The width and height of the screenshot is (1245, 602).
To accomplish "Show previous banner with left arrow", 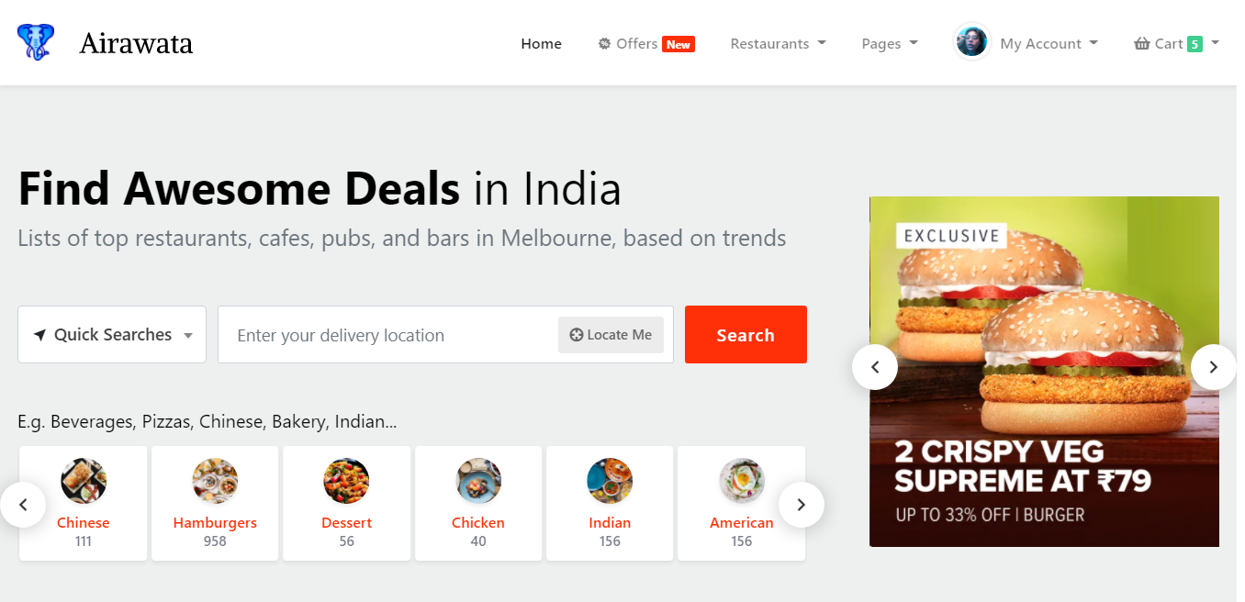I will 875,367.
